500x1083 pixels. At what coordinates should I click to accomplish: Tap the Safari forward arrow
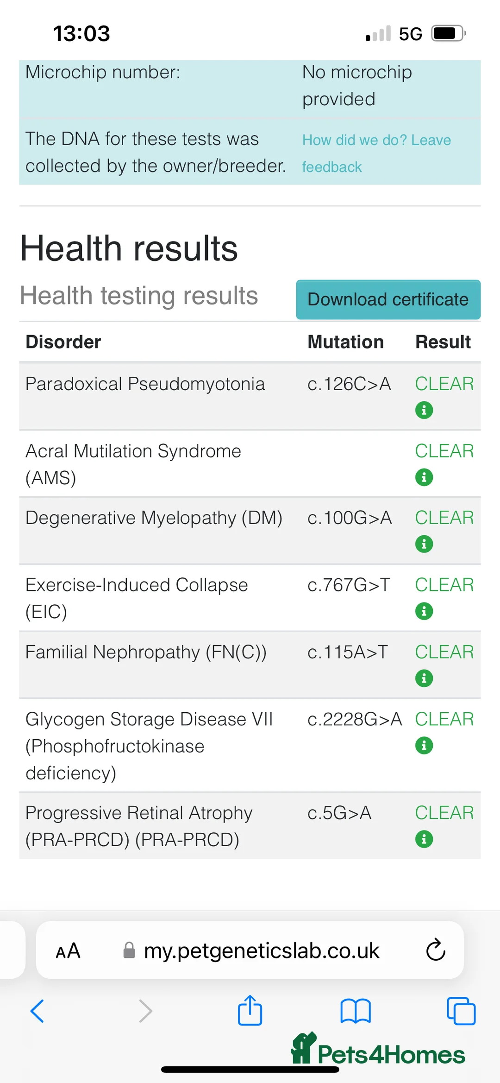[x=145, y=1011]
